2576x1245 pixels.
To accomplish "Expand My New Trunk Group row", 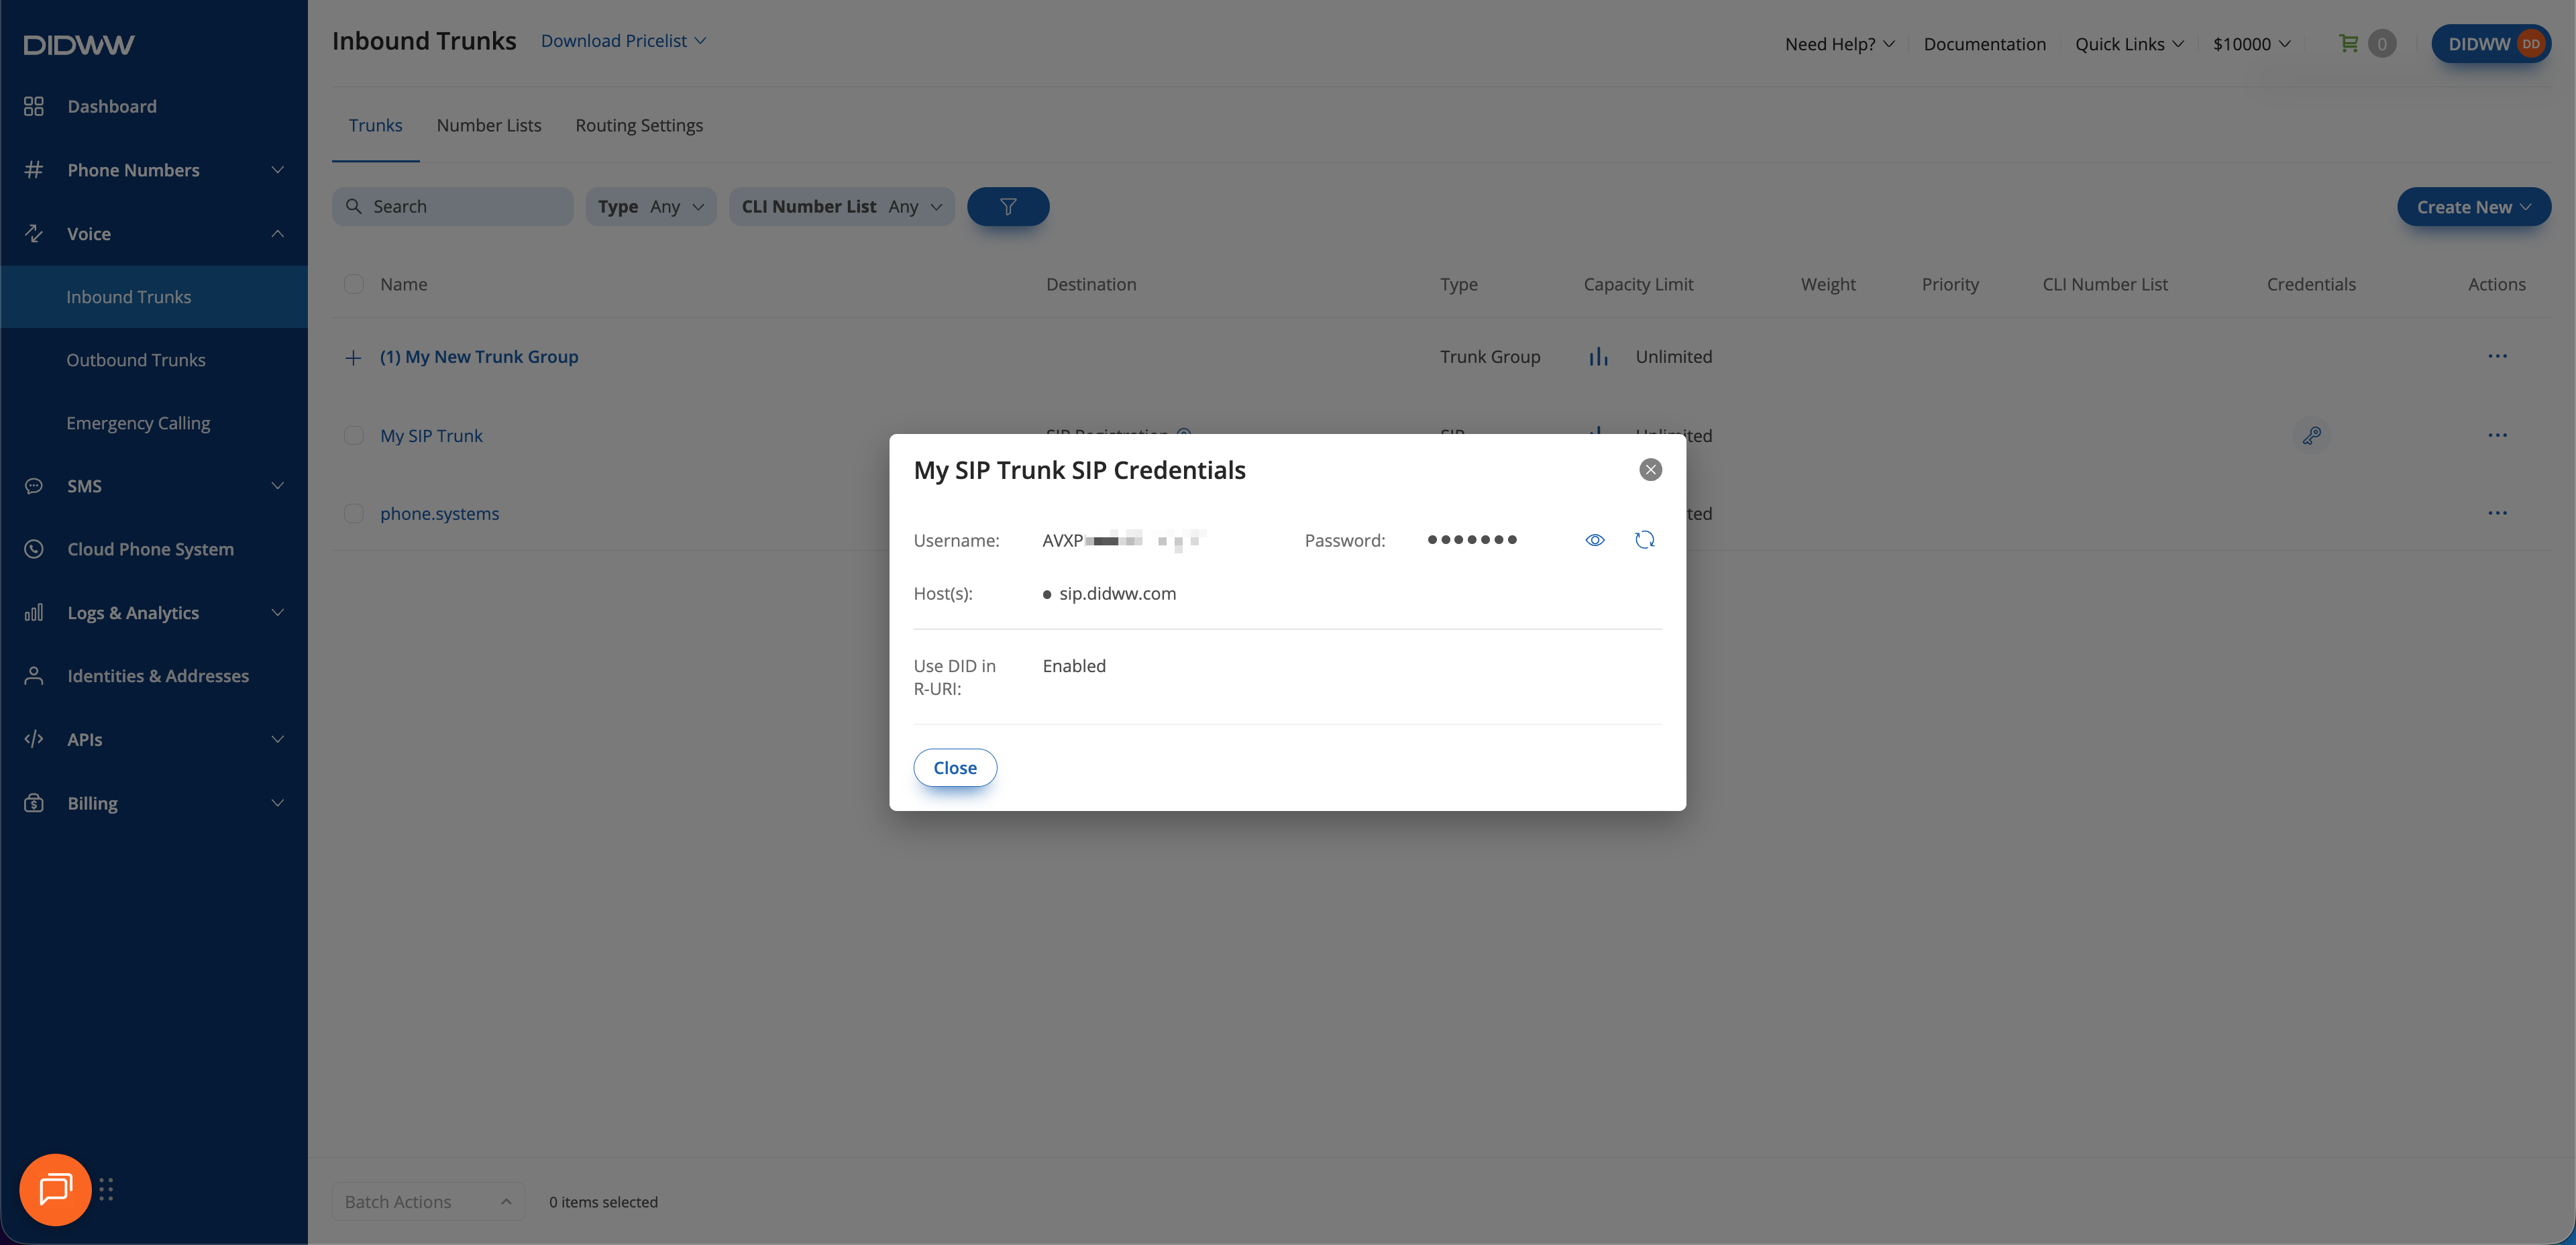I will point(353,358).
